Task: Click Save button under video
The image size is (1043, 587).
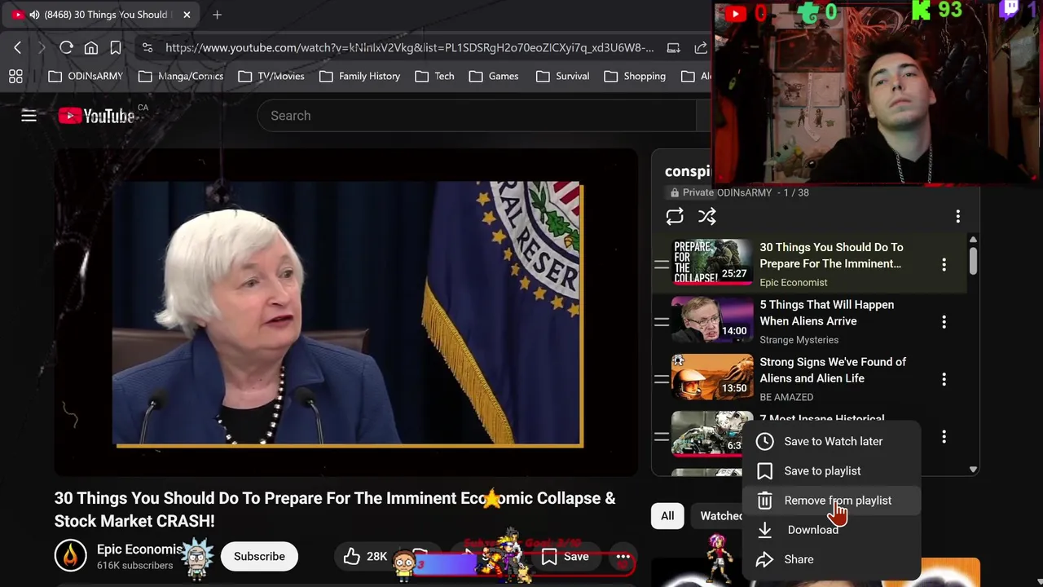Action: click(566, 557)
